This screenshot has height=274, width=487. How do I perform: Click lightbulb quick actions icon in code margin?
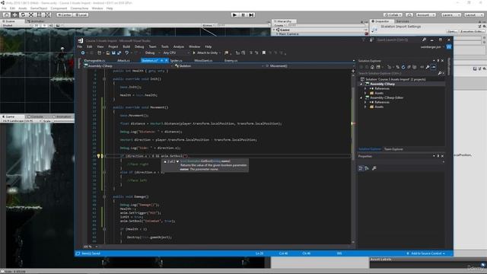click(98, 156)
